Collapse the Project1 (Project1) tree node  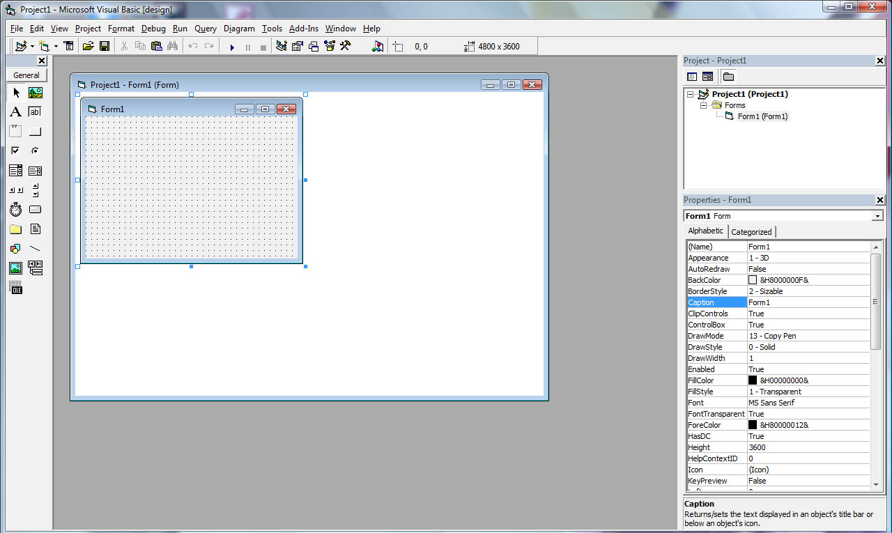(x=690, y=94)
